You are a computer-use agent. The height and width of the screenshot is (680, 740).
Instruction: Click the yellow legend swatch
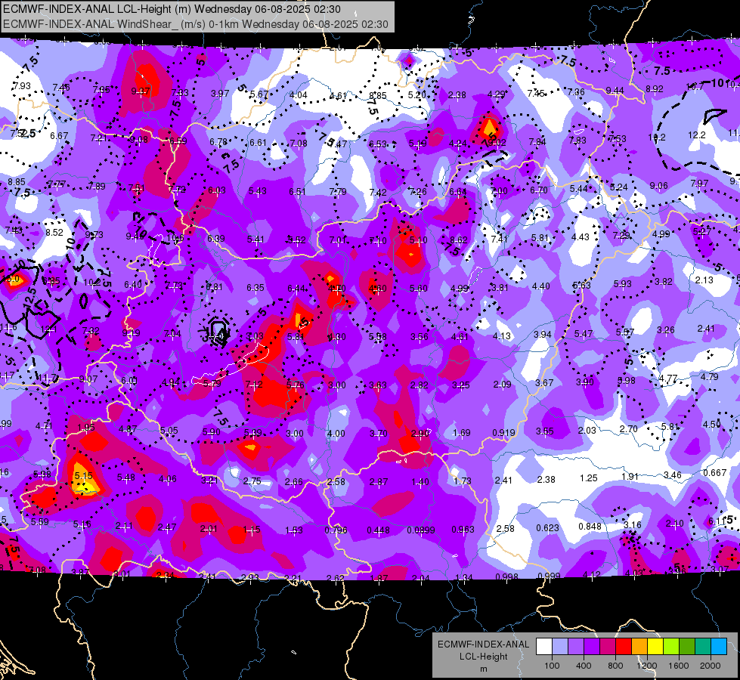(x=655, y=647)
